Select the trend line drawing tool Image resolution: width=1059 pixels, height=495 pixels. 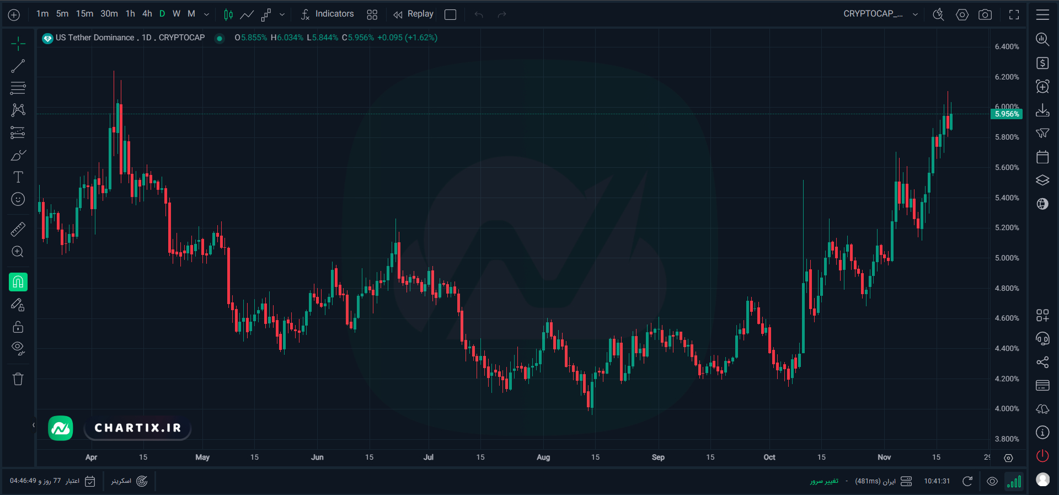pos(18,66)
